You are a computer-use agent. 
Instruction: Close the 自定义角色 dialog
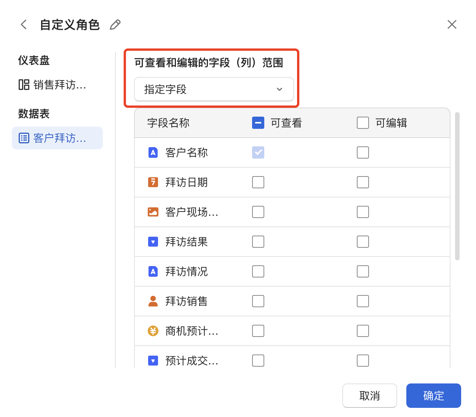452,25
